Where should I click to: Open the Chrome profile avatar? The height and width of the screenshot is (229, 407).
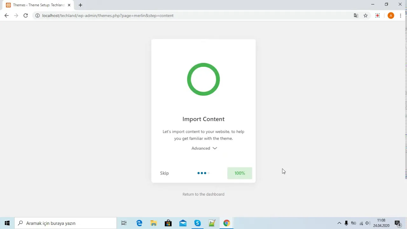click(391, 16)
